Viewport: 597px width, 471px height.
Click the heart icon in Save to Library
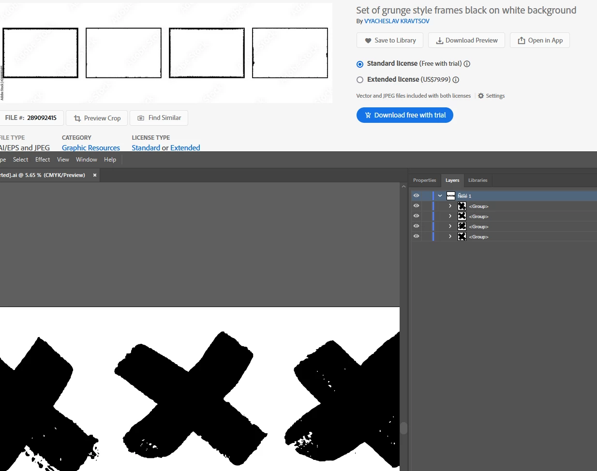[368, 41]
